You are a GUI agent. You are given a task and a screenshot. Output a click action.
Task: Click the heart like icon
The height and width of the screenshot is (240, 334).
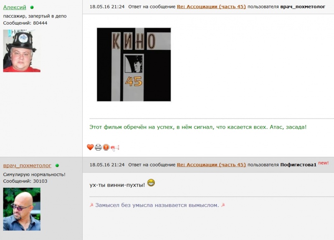(x=90, y=147)
